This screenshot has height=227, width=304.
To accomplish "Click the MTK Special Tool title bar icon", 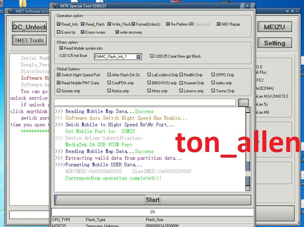I will (55, 6).
